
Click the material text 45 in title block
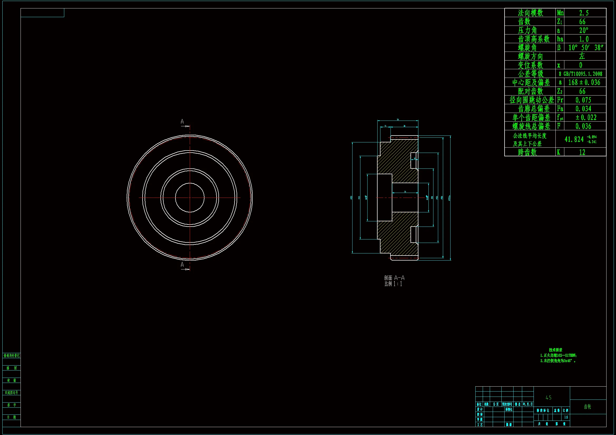coord(549,398)
